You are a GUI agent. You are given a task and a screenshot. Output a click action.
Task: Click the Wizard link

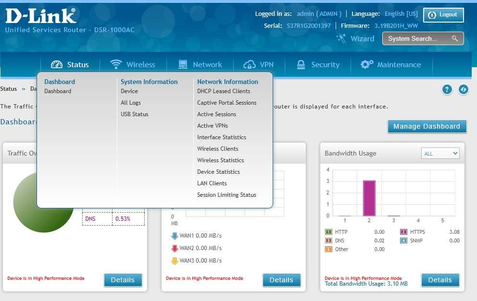click(x=362, y=39)
